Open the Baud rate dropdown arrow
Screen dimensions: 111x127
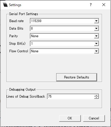96,21
